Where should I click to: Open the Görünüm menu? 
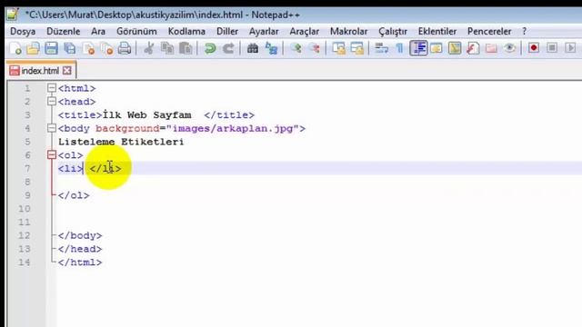pyautogui.click(x=136, y=32)
